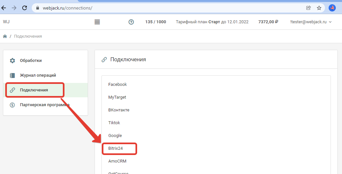Click the Подключения breadcrumb text

28,36
